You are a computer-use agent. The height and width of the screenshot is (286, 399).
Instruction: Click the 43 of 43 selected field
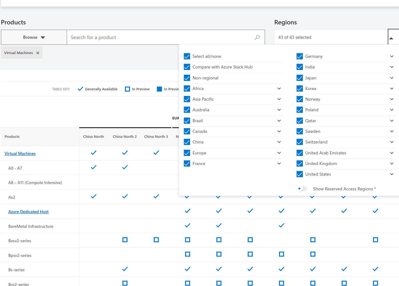(x=331, y=37)
